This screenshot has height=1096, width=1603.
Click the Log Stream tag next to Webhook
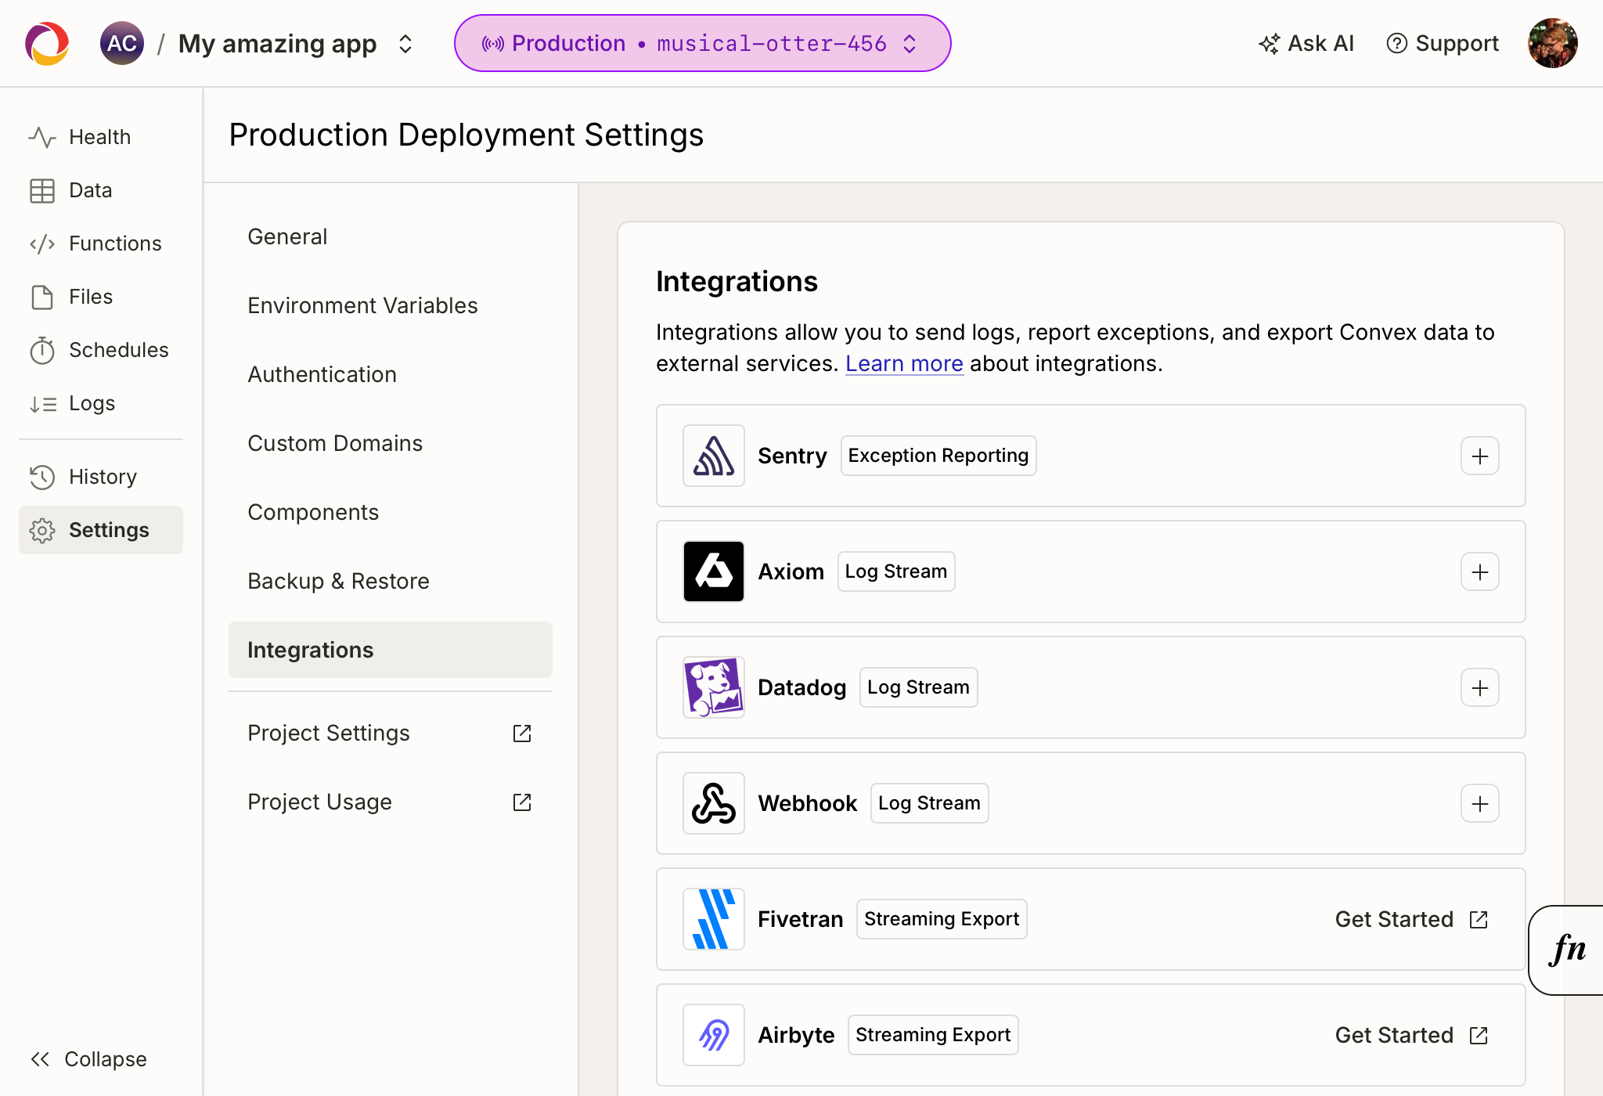pos(930,803)
